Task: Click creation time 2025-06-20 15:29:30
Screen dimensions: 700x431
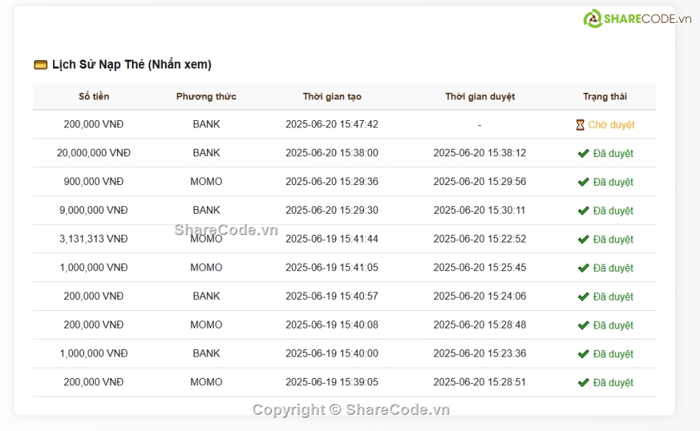Action: point(332,210)
